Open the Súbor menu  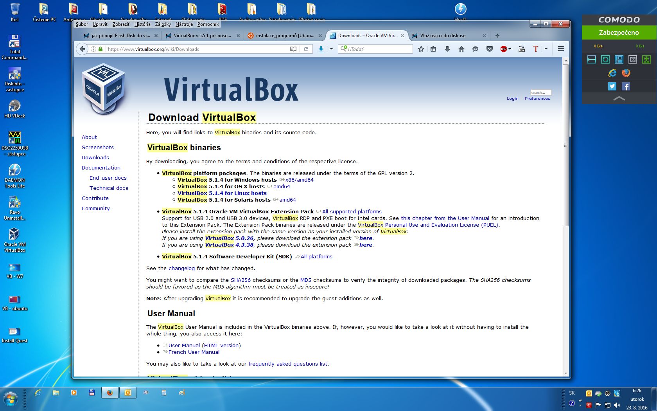[82, 24]
